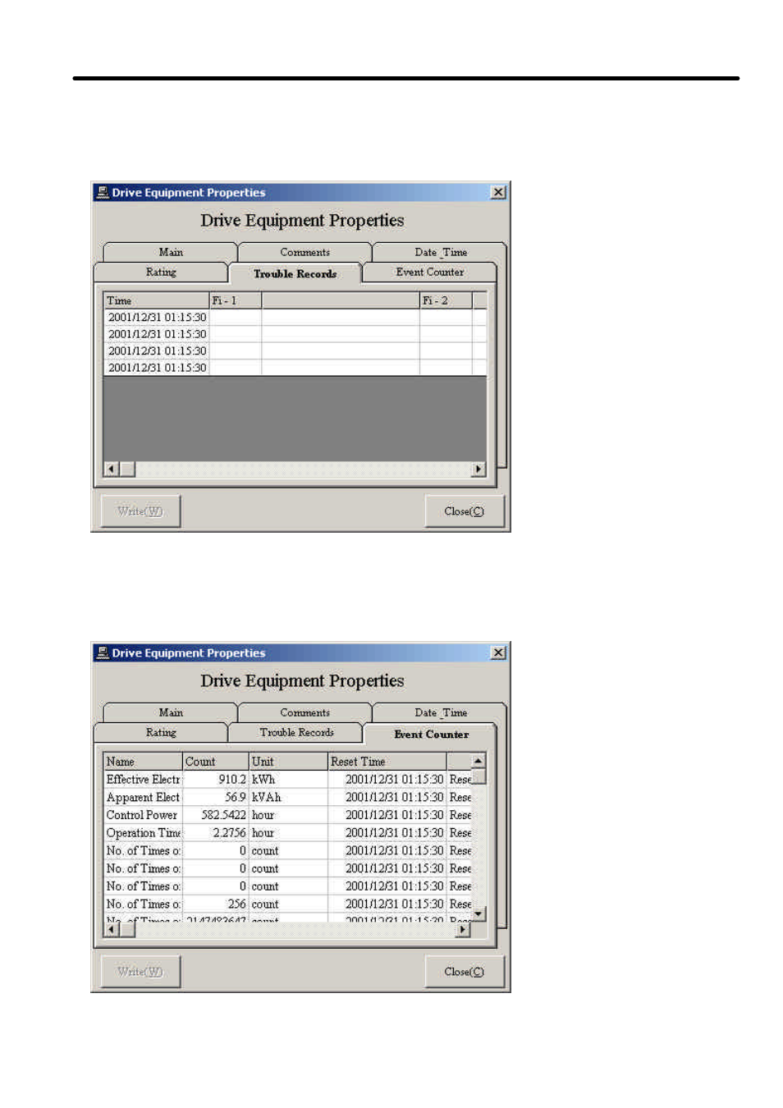783x1108 pixels.
Task: Close the upper dialog with title bar X
Action: (x=498, y=192)
